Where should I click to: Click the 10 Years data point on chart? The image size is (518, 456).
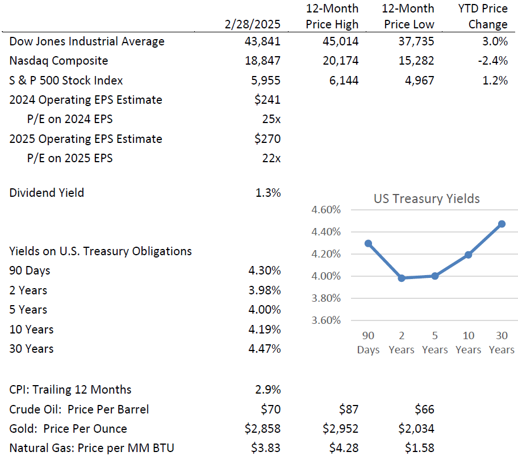coord(469,255)
